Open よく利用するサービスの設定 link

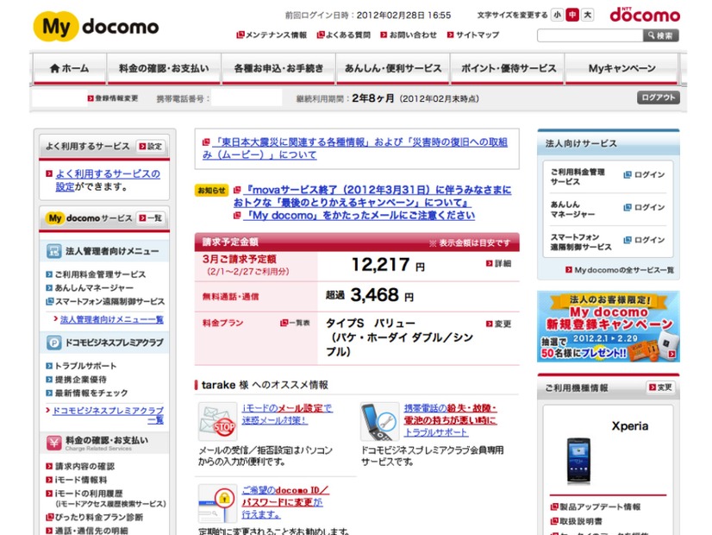pyautogui.click(x=108, y=180)
